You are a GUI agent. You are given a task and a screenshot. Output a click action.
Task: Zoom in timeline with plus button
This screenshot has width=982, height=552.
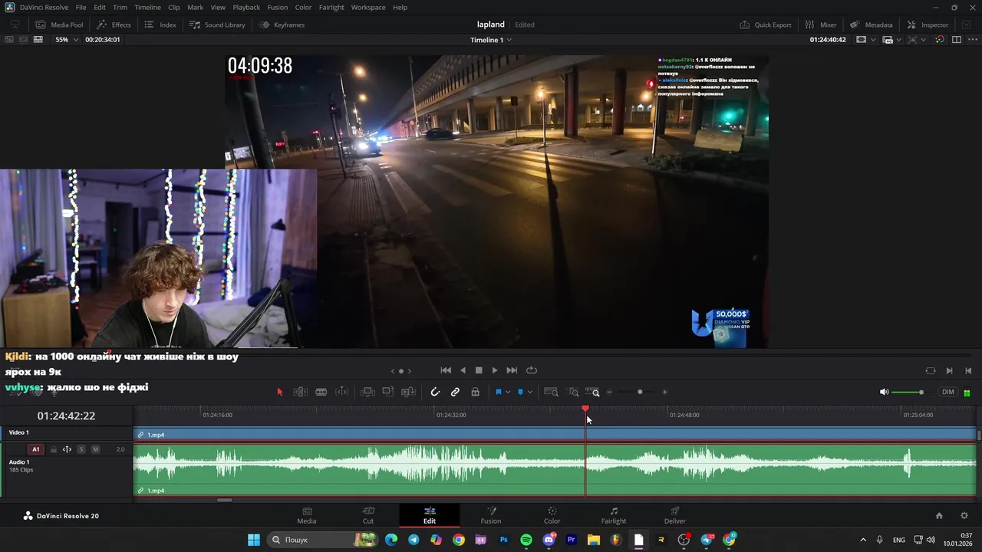664,392
